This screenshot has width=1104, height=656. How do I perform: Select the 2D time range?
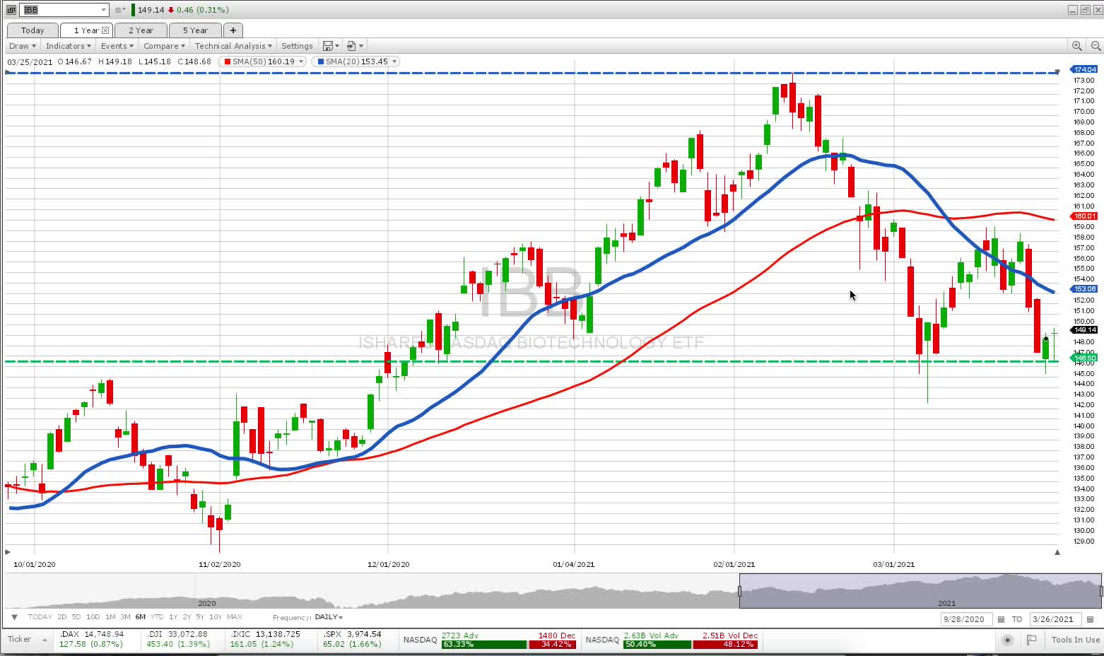62,617
